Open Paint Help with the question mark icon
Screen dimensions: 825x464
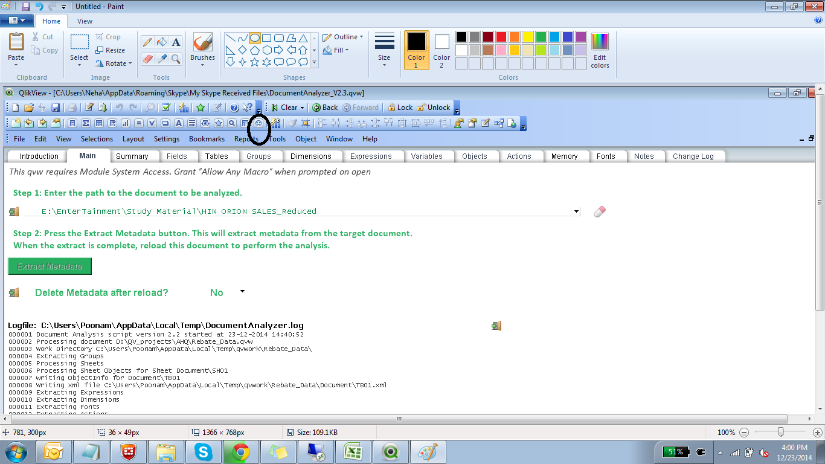pyautogui.click(x=818, y=21)
